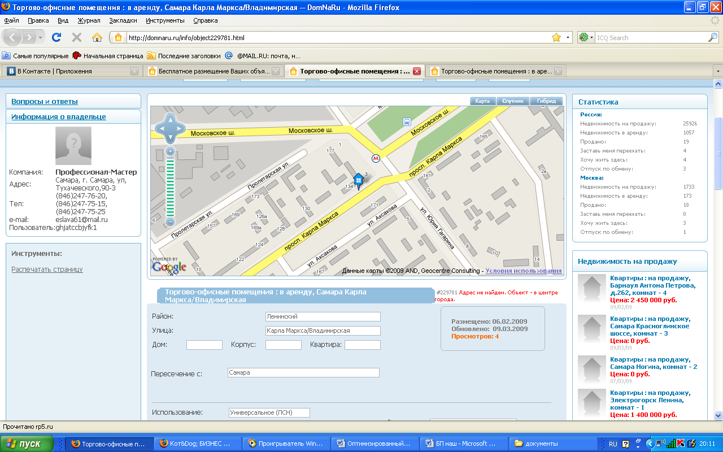The image size is (723, 452).
Task: Click the map zoom in plus button
Action: (170, 151)
